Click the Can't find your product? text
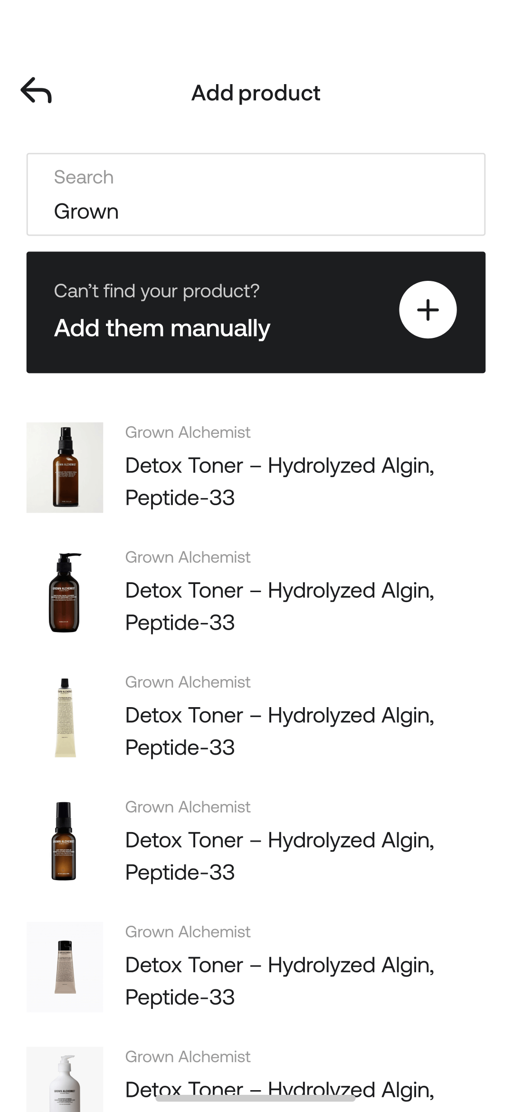This screenshot has height=1112, width=513. click(x=157, y=291)
